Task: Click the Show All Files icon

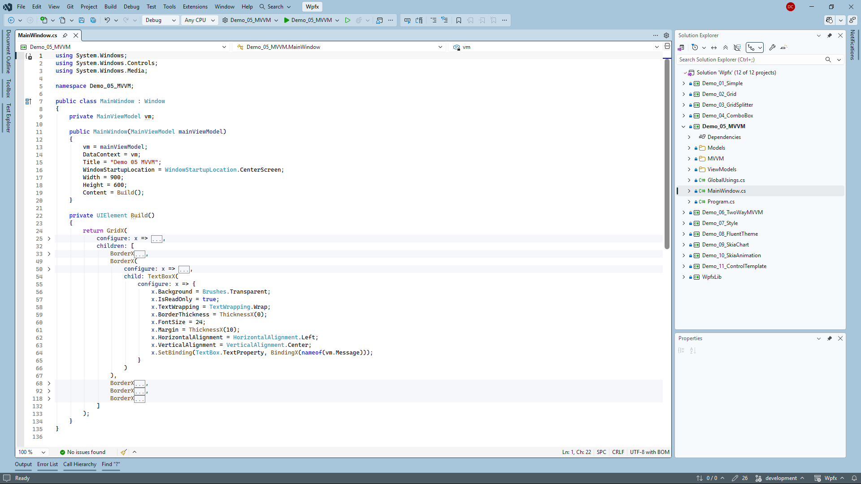Action: [x=737, y=48]
